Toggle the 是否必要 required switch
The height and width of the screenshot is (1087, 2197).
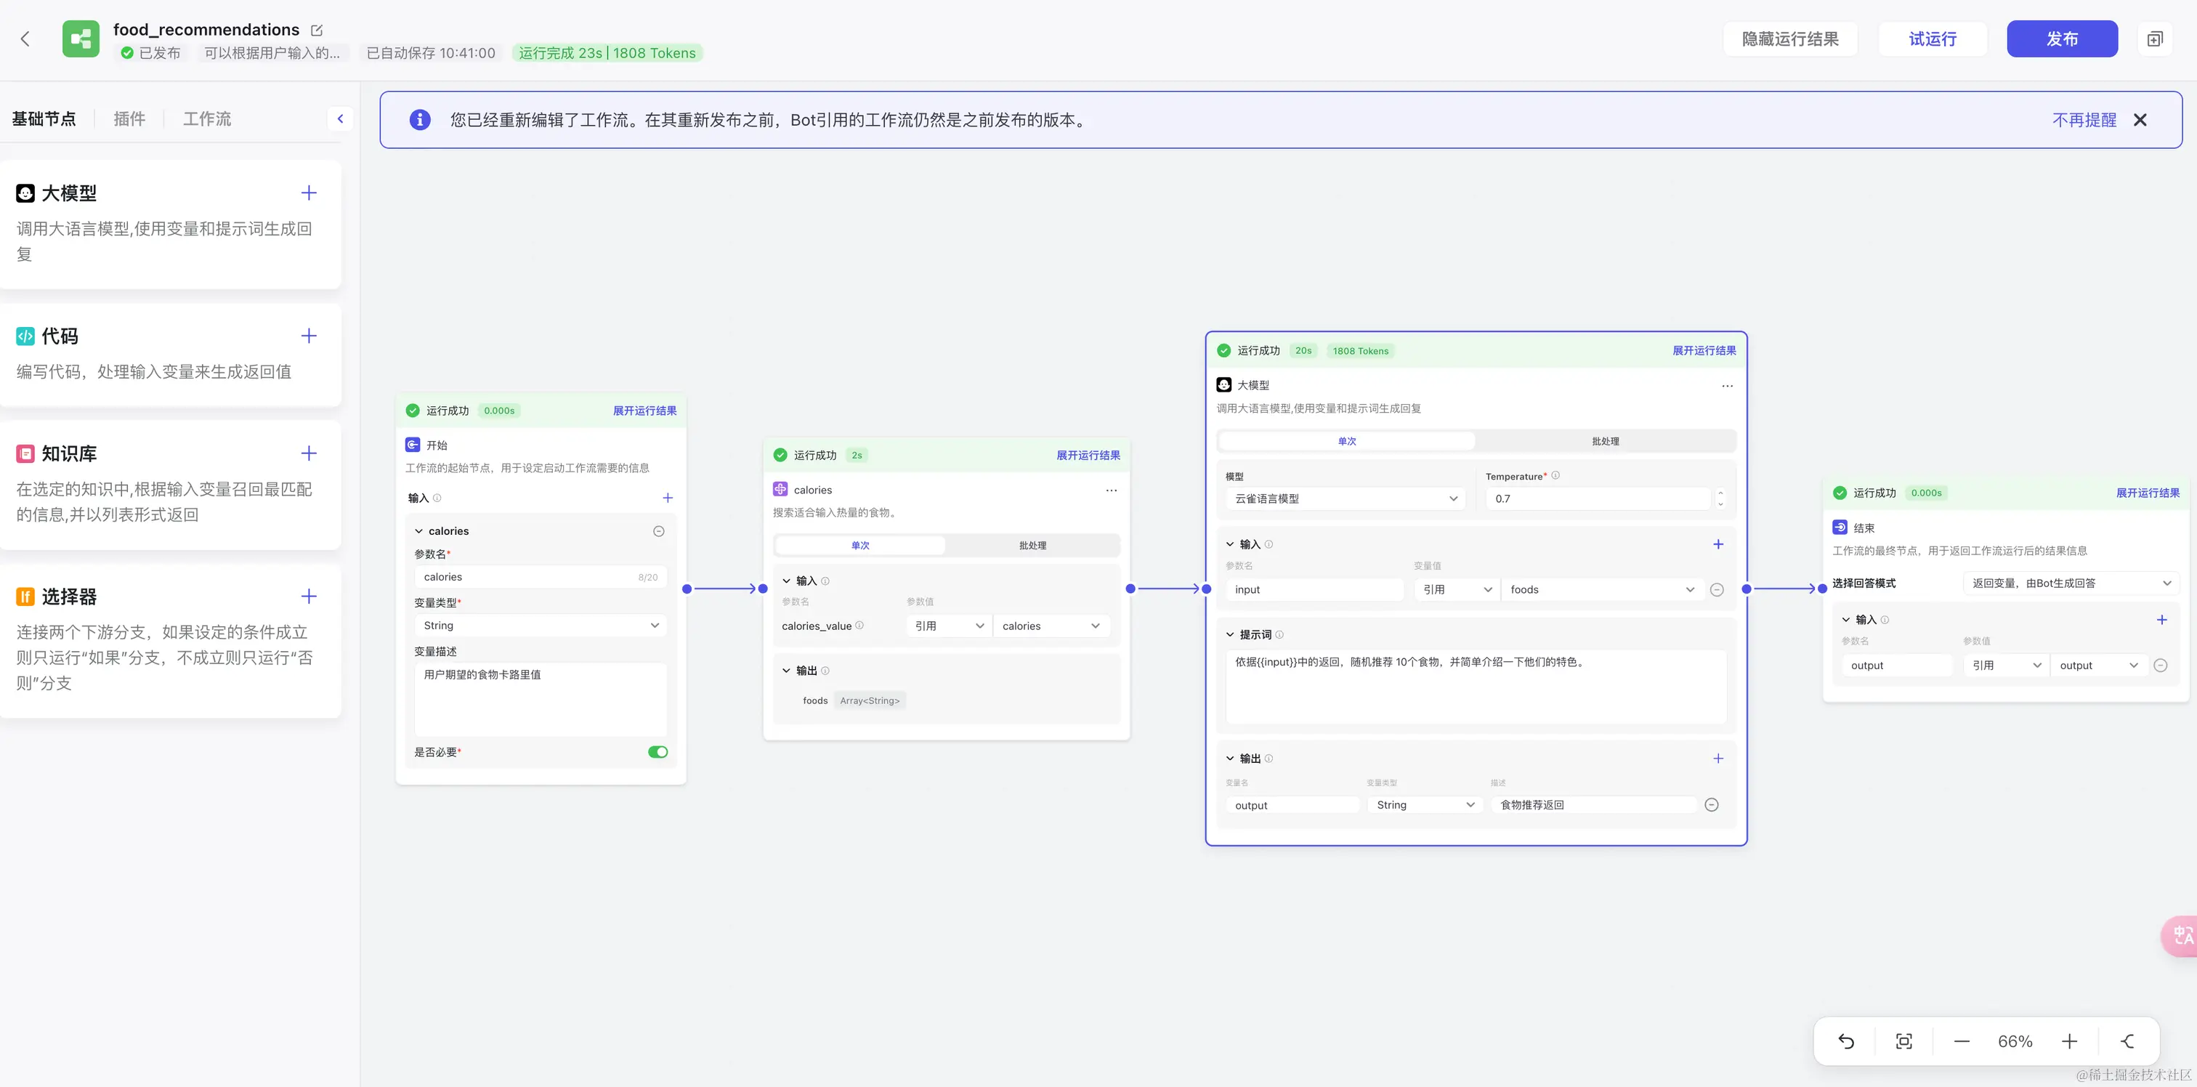click(x=658, y=752)
